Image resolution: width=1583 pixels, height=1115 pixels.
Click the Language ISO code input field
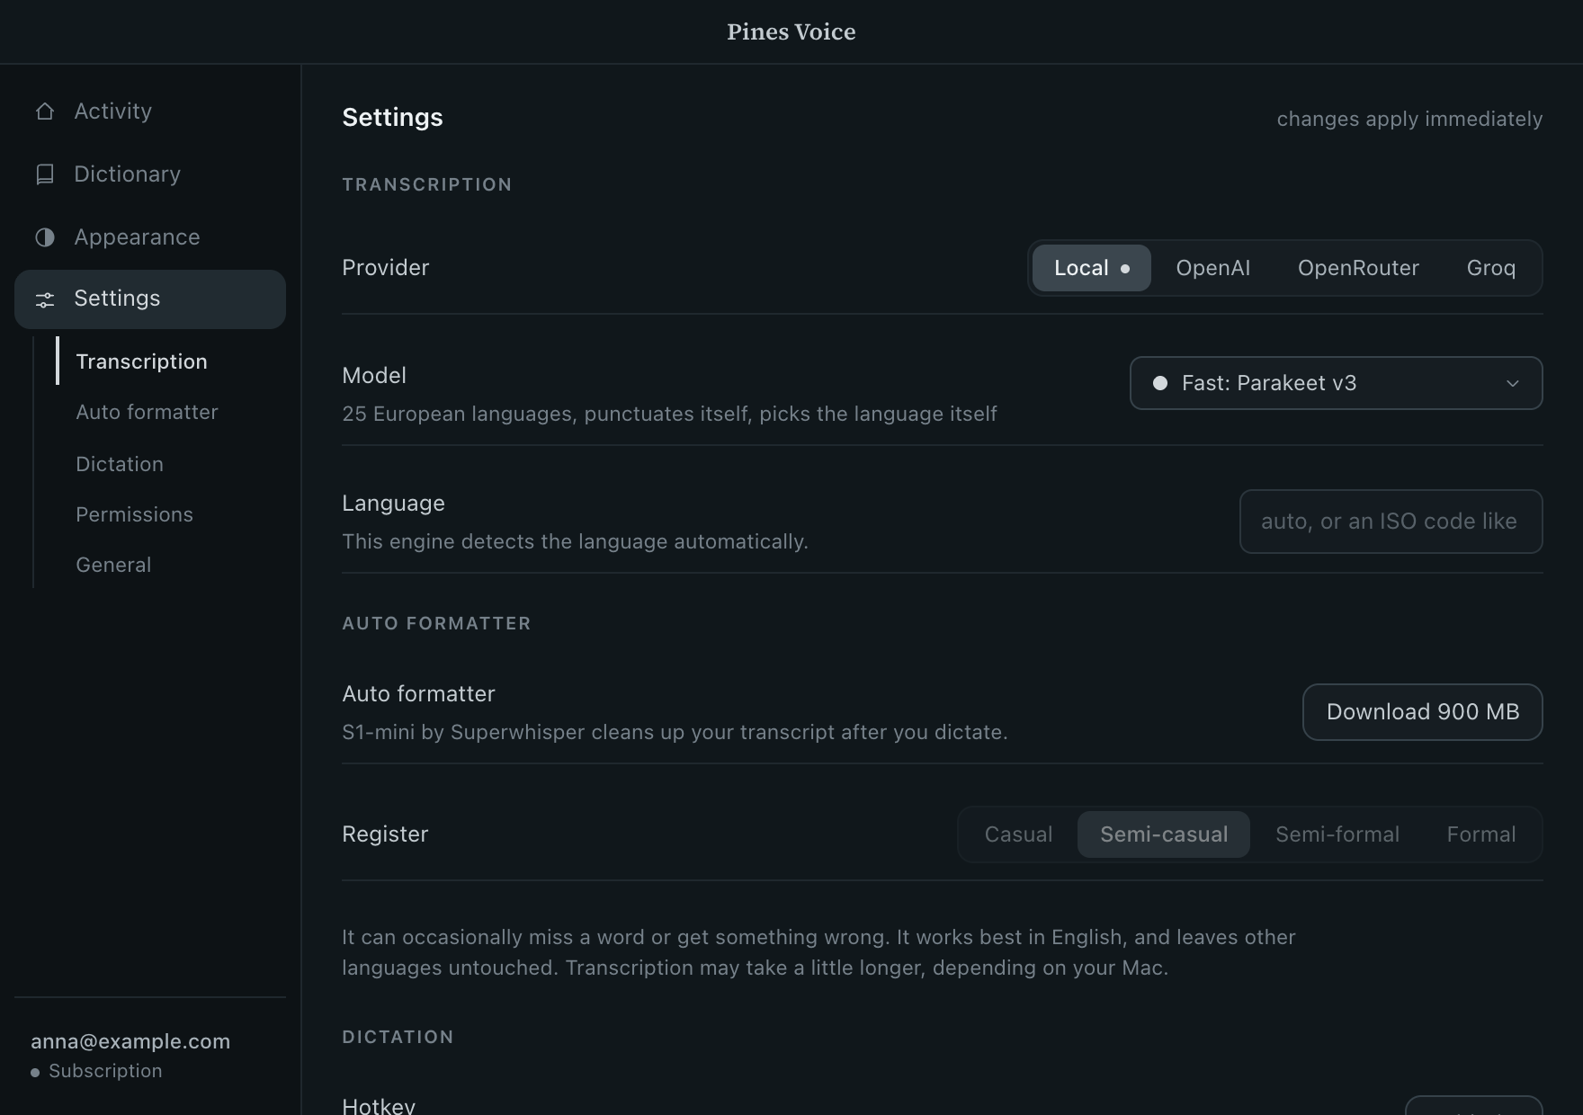point(1391,522)
